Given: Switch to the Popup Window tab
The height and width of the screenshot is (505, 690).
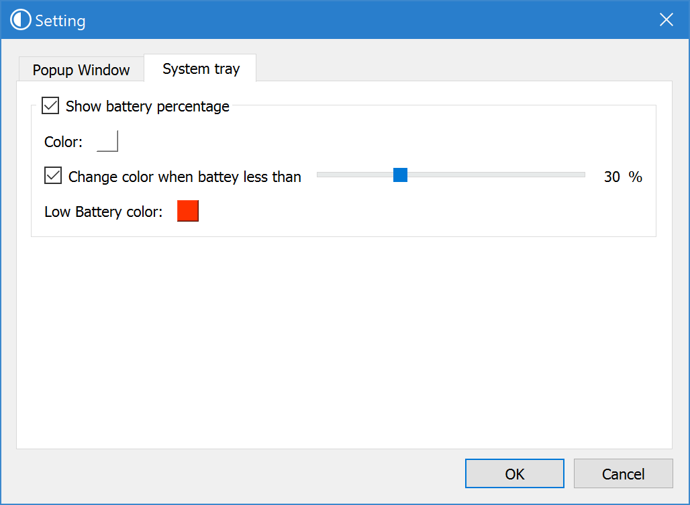Looking at the screenshot, I should tap(81, 70).
